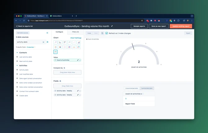Select the donut chart type
Viewport: 208px width, 133px height.
[56, 47]
